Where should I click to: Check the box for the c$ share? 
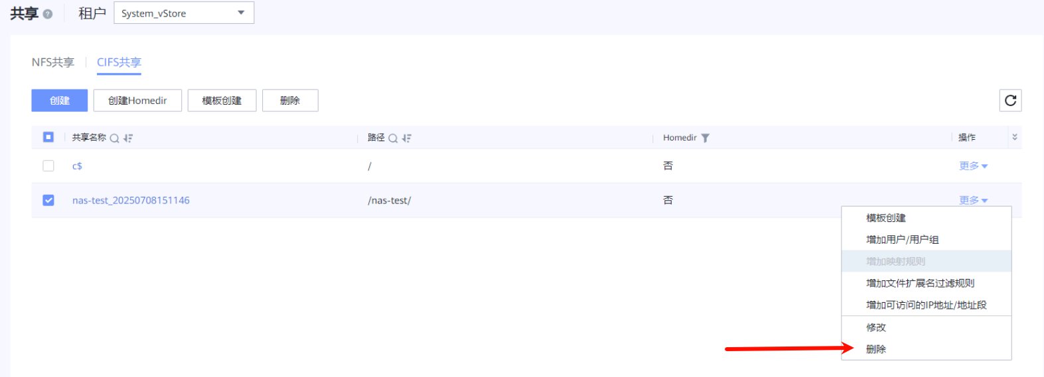(48, 166)
